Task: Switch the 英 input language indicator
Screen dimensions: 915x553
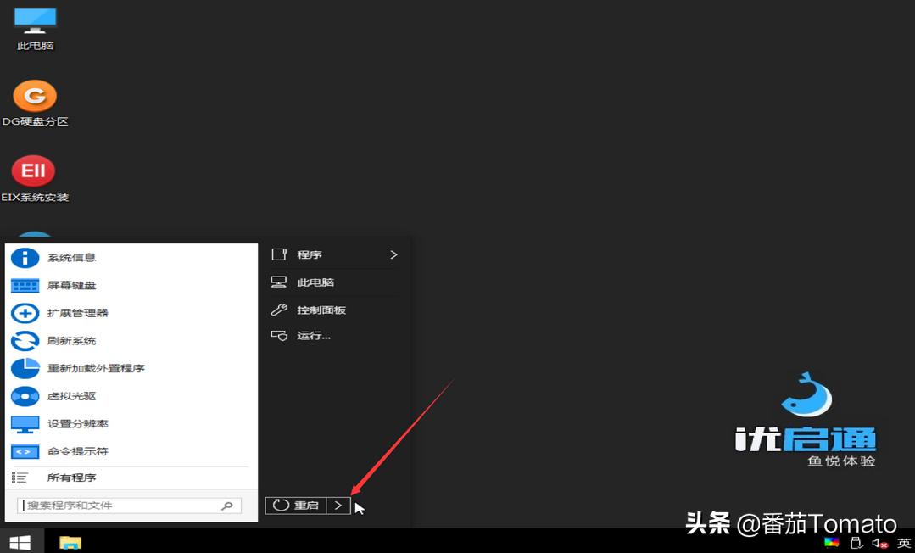Action: [x=902, y=541]
